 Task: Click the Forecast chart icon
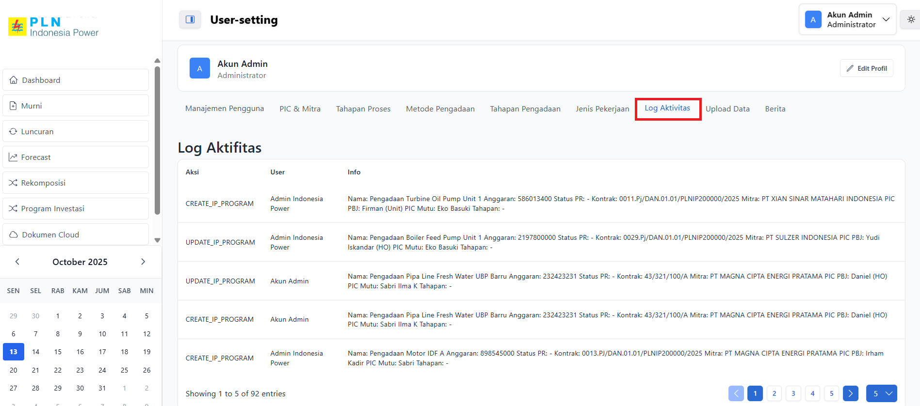pos(13,157)
